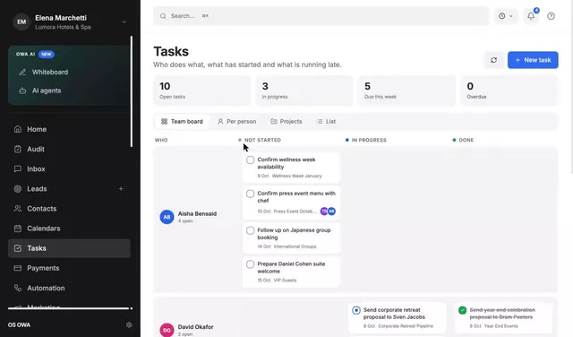
Task: Open the Automation section
Action: (69, 288)
